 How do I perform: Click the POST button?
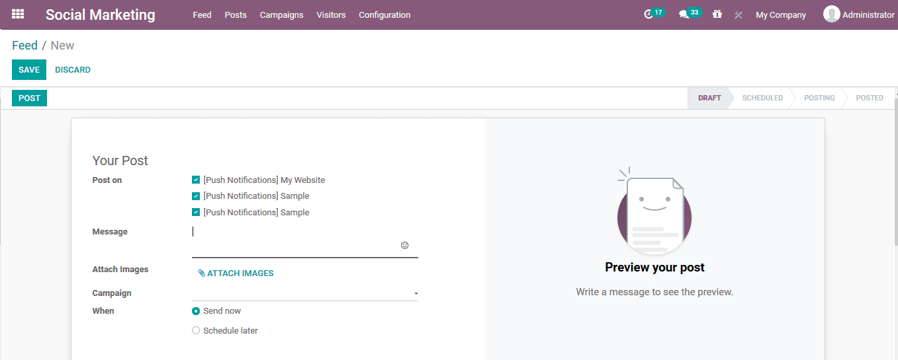(29, 98)
